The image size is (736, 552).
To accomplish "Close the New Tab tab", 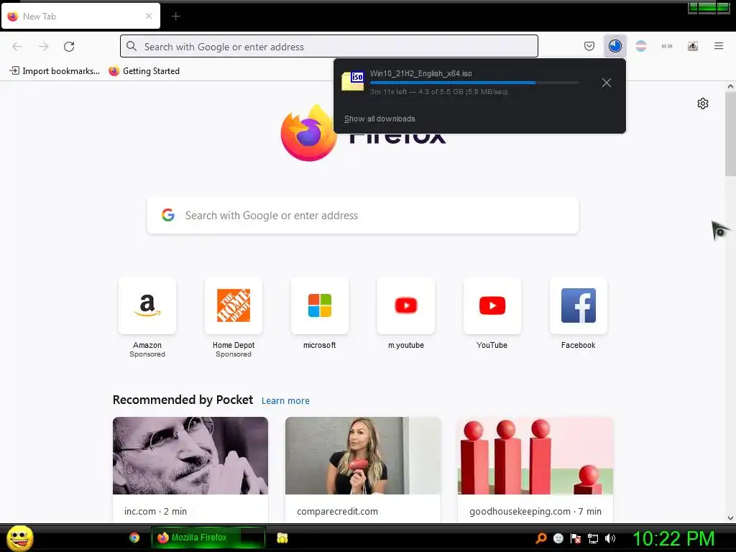I will 148,16.
